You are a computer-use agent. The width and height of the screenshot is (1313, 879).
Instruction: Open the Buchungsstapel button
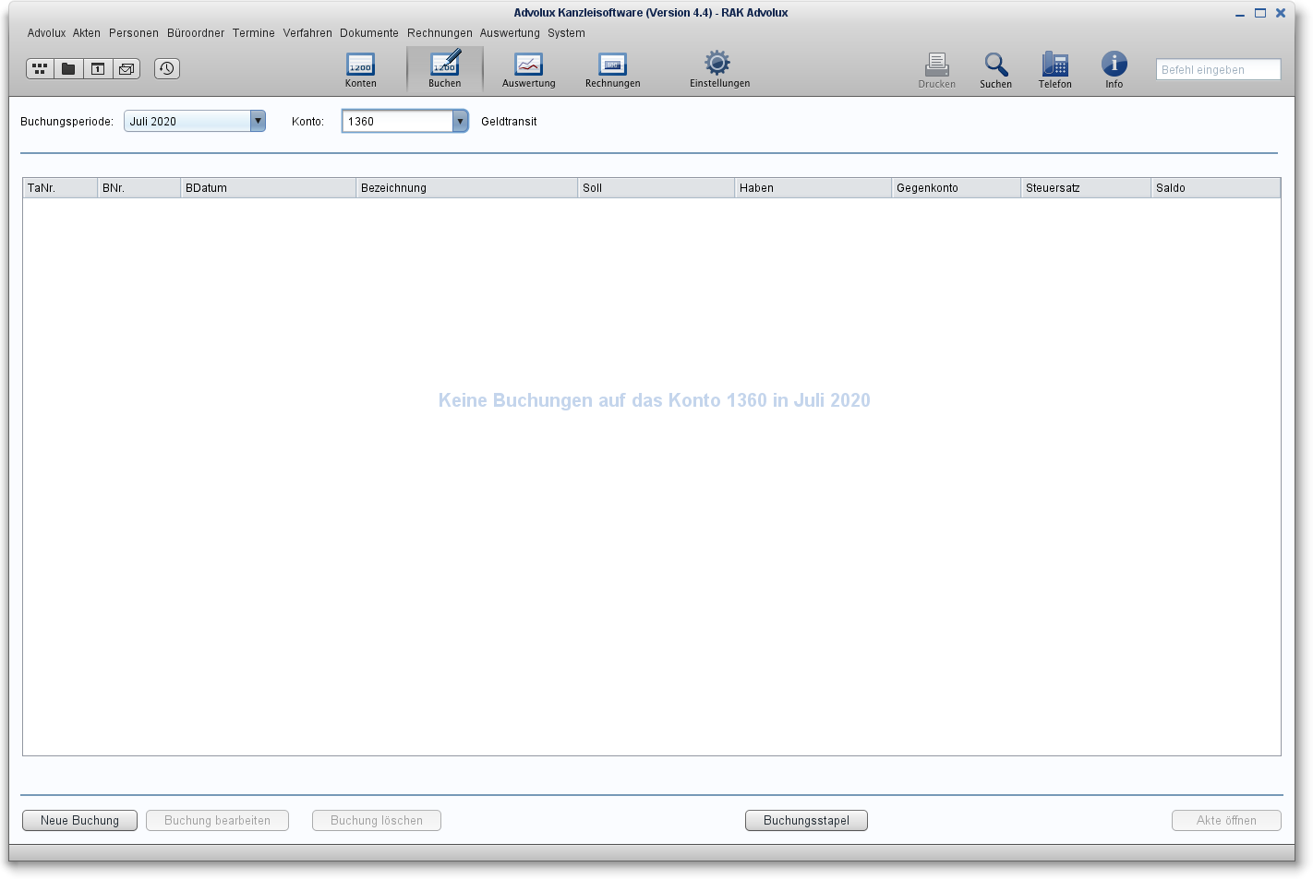pyautogui.click(x=806, y=820)
